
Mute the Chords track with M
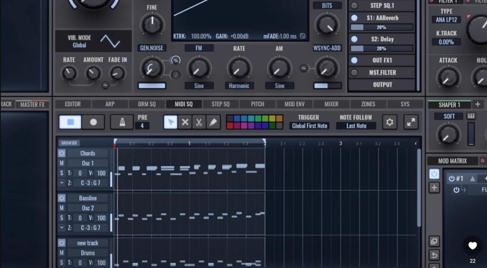pos(61,163)
